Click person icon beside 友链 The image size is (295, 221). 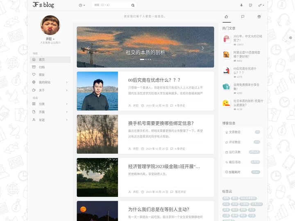(x=34, y=120)
